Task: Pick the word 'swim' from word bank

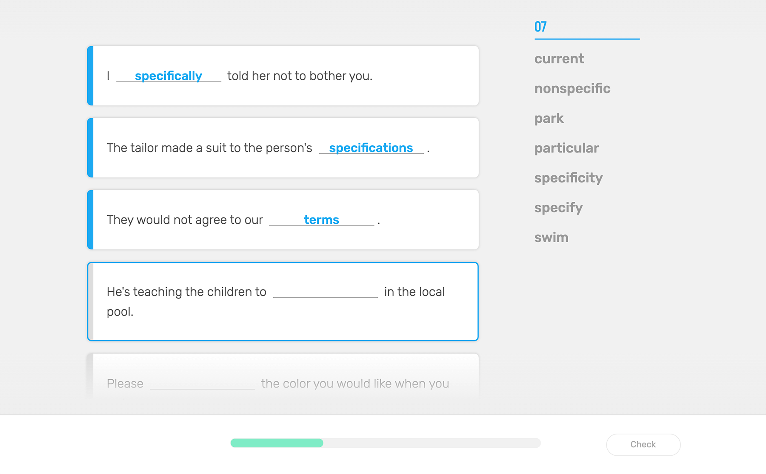Action: [551, 237]
